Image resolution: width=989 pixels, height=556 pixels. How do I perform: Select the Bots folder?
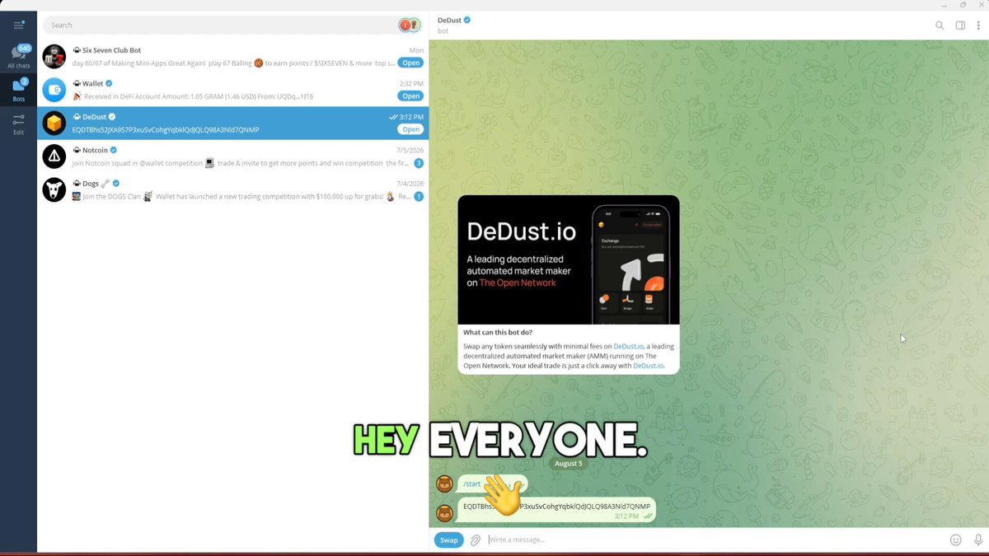(18, 90)
